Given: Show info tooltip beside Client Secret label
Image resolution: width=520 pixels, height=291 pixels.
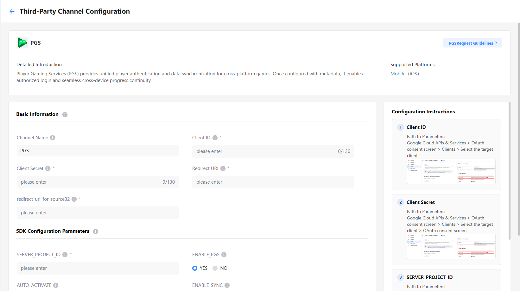Looking at the screenshot, I should pyautogui.click(x=48, y=168).
